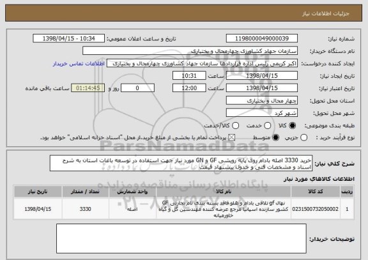Click the delivery city شهر کرد field

[x=262, y=113]
